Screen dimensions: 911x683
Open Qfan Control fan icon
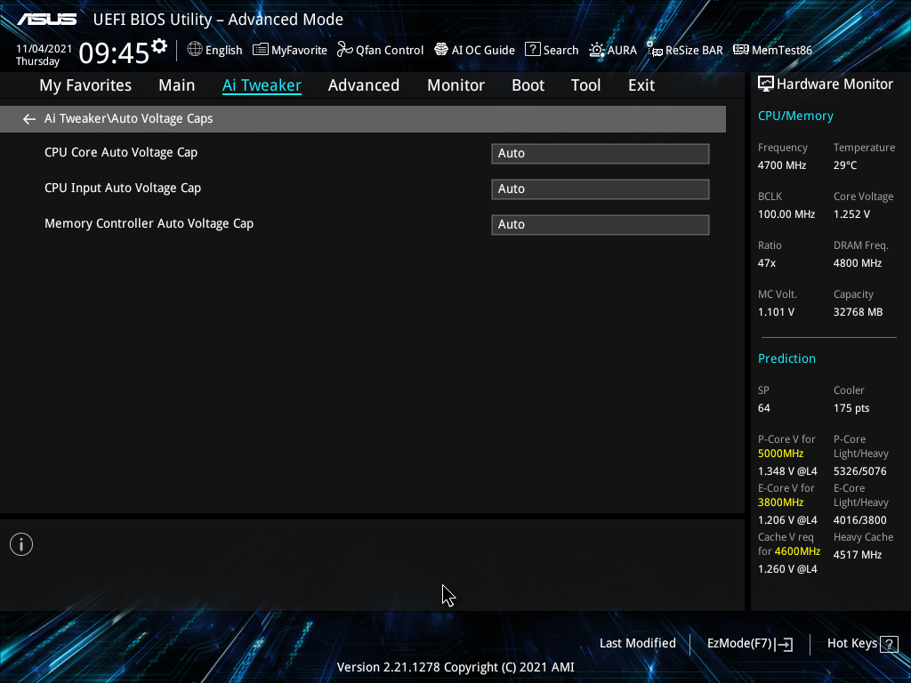[x=345, y=50]
